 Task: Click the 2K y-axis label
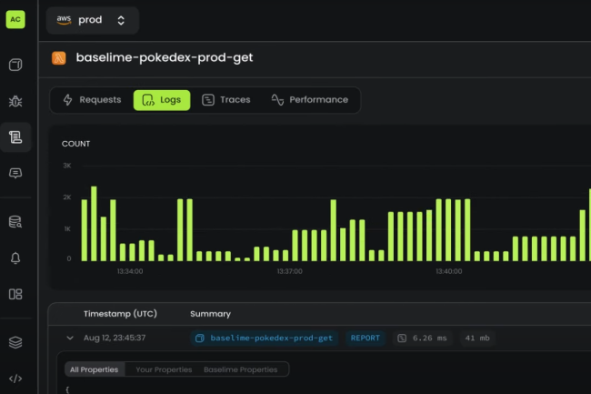point(67,197)
